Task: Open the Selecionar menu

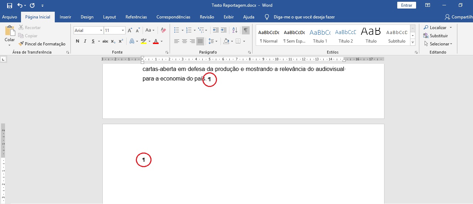Action: [438, 44]
